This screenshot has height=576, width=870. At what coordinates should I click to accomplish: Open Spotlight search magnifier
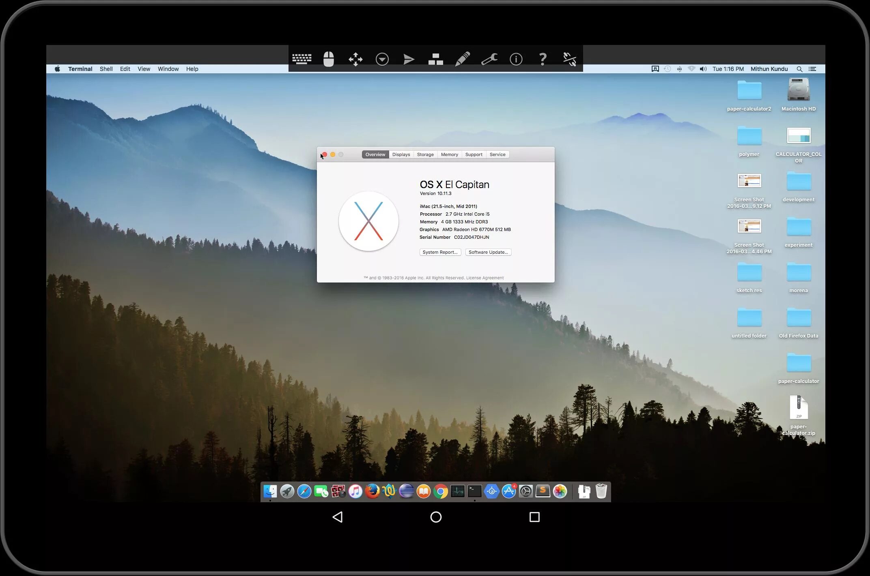point(799,69)
